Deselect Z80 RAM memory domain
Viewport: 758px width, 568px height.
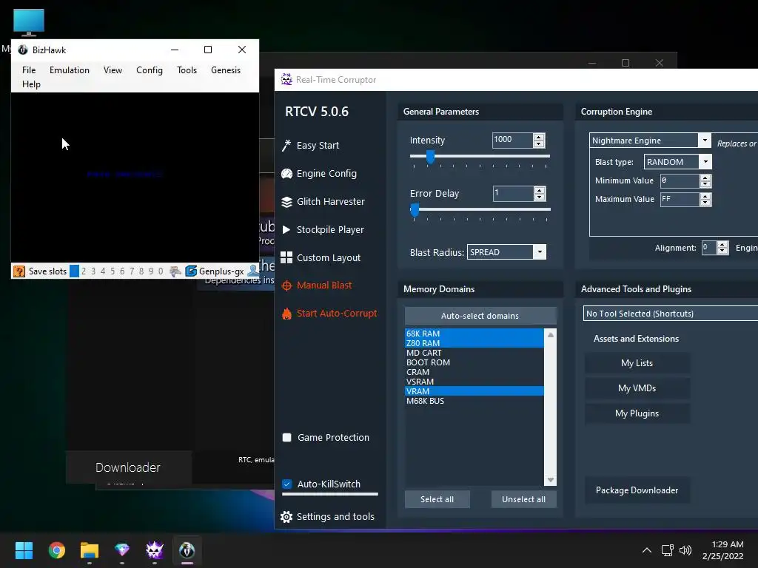(x=474, y=343)
